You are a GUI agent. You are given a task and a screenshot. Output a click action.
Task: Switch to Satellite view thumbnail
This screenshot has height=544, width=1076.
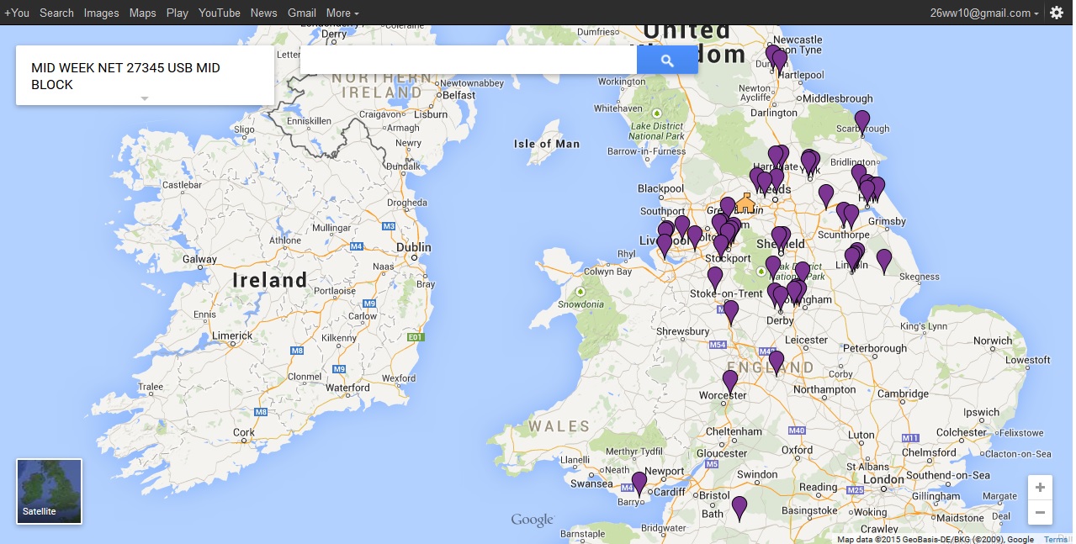50,491
